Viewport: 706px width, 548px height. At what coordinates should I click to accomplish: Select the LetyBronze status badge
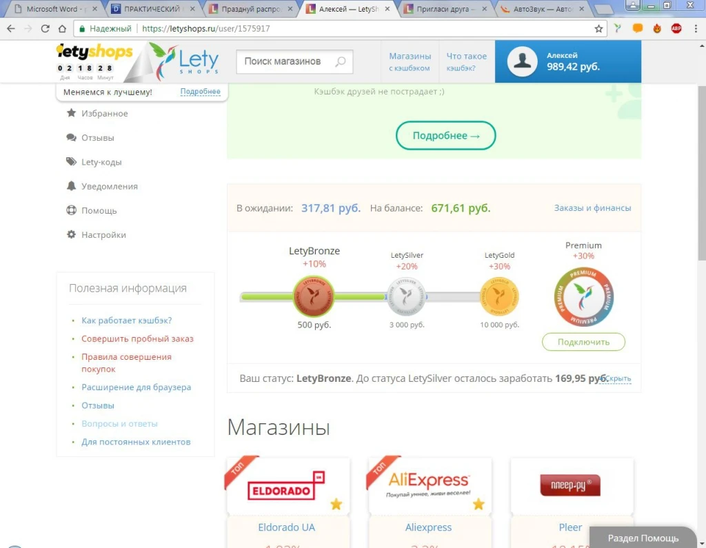coord(314,296)
